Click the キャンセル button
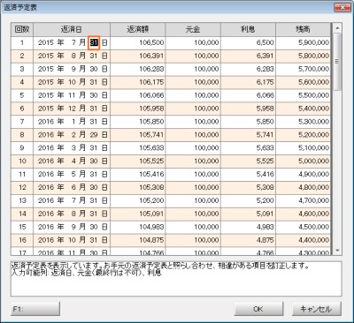354x323 pixels. [x=317, y=309]
